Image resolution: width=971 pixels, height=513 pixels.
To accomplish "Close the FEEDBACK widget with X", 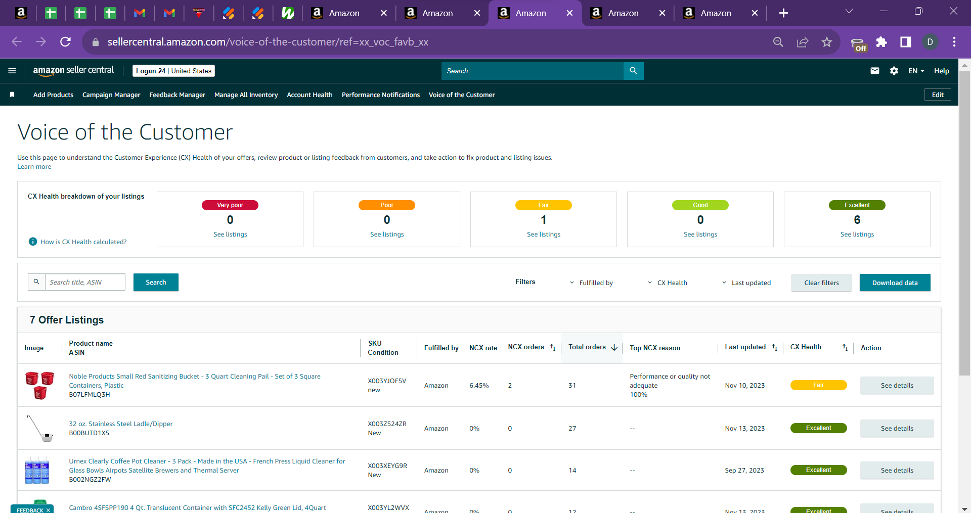I will (x=48, y=510).
